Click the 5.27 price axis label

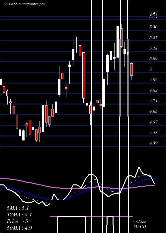[153, 37]
